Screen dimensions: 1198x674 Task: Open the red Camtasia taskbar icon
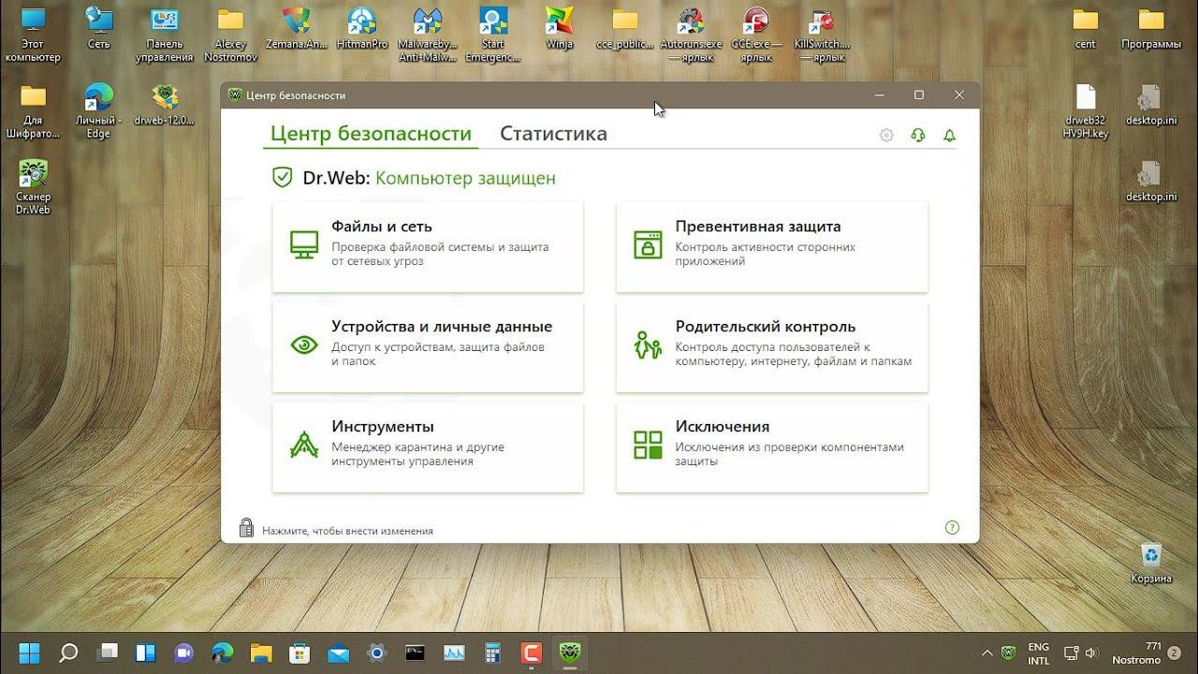coord(531,652)
